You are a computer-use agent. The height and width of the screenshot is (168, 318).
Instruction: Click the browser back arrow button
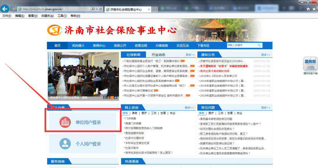coord(5,9)
